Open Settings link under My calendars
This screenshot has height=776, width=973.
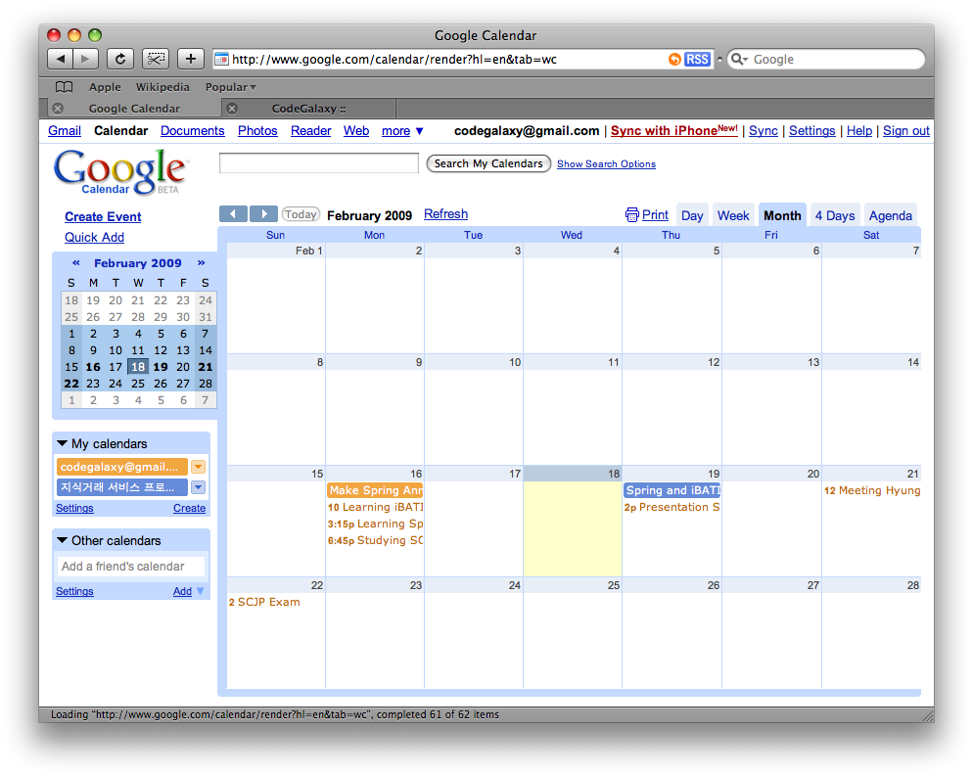pyautogui.click(x=74, y=508)
